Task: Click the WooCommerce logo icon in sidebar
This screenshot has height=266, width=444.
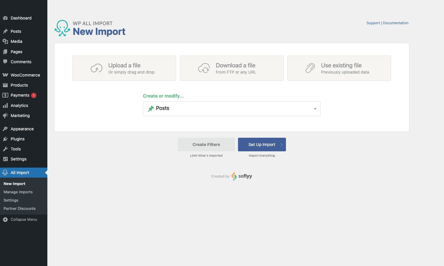Action: (x=5, y=75)
